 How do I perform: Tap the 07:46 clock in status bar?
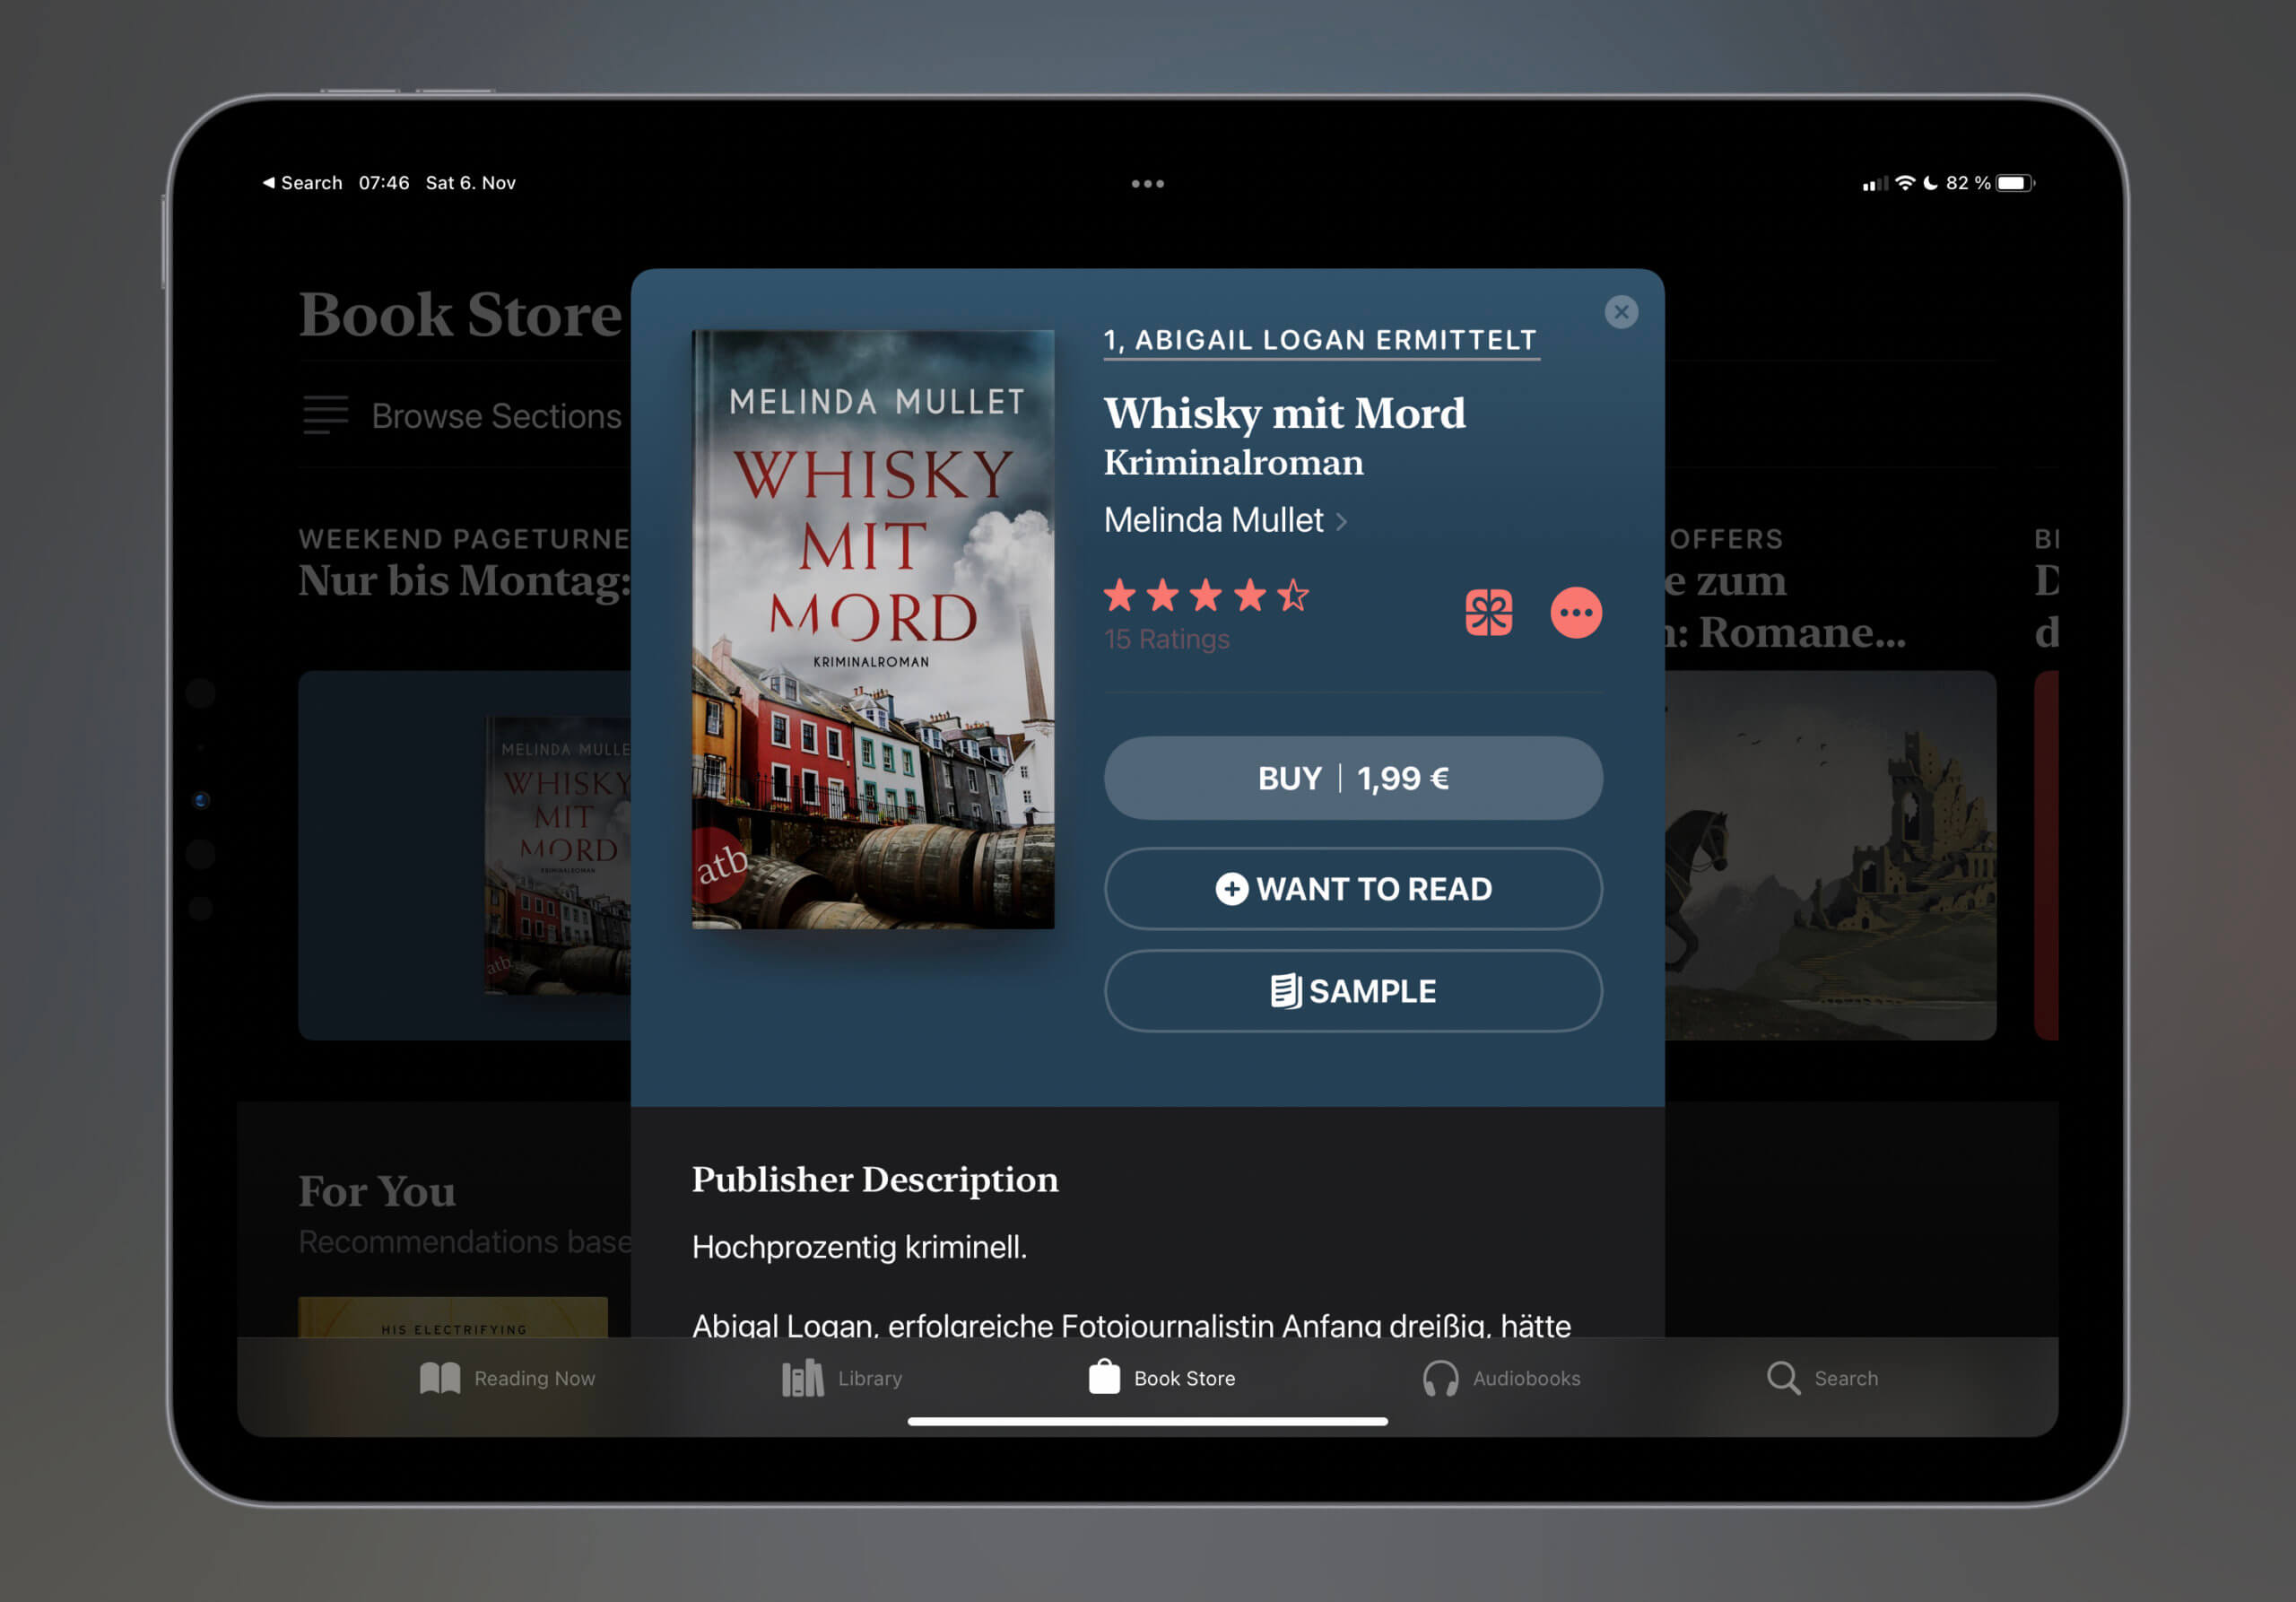tap(384, 183)
